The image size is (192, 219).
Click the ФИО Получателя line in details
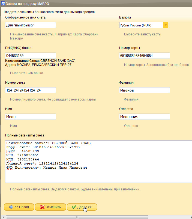(46, 168)
